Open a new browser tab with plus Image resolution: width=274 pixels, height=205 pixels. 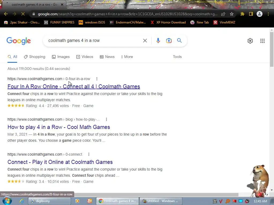pyautogui.click(x=72, y=5)
